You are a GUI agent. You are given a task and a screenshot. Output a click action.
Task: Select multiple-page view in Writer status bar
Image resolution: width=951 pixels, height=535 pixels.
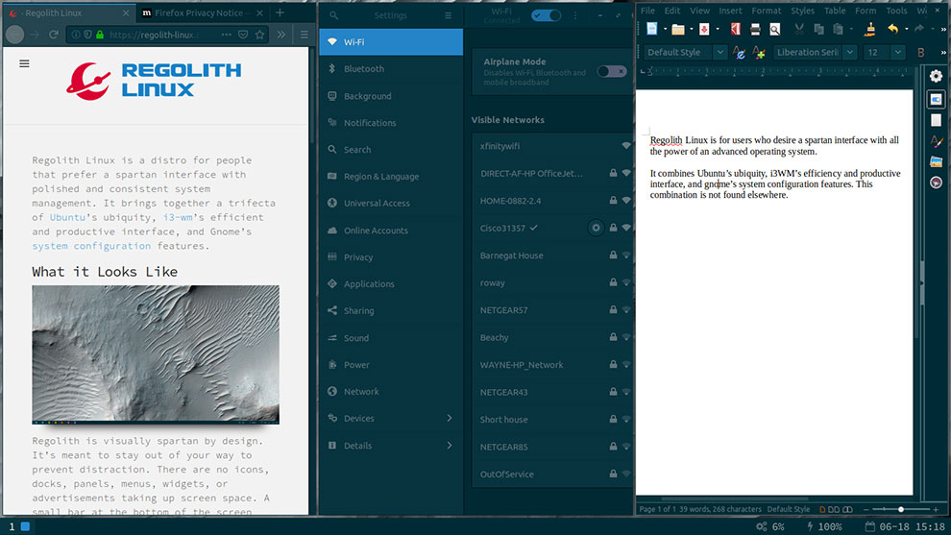click(x=834, y=509)
